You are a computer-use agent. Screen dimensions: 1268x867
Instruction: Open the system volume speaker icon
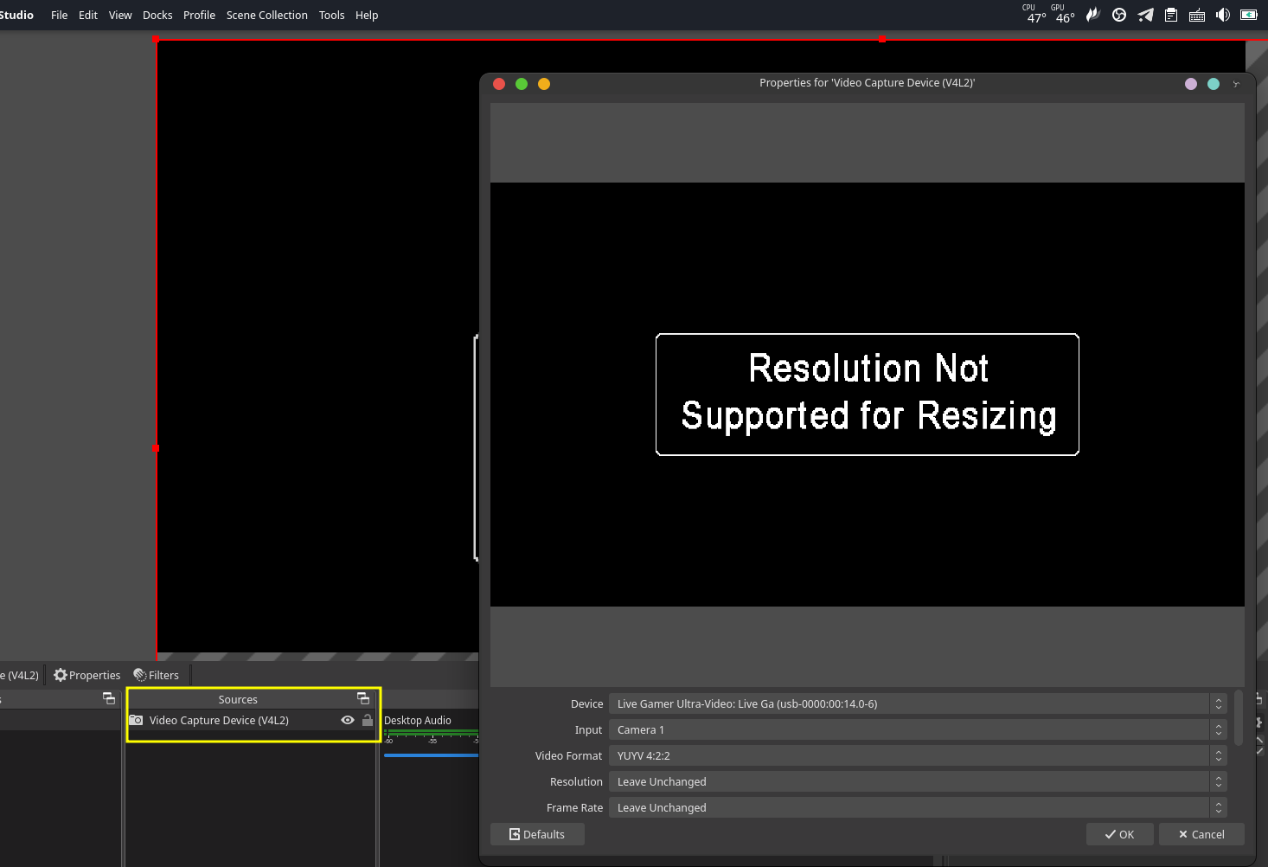(1223, 15)
